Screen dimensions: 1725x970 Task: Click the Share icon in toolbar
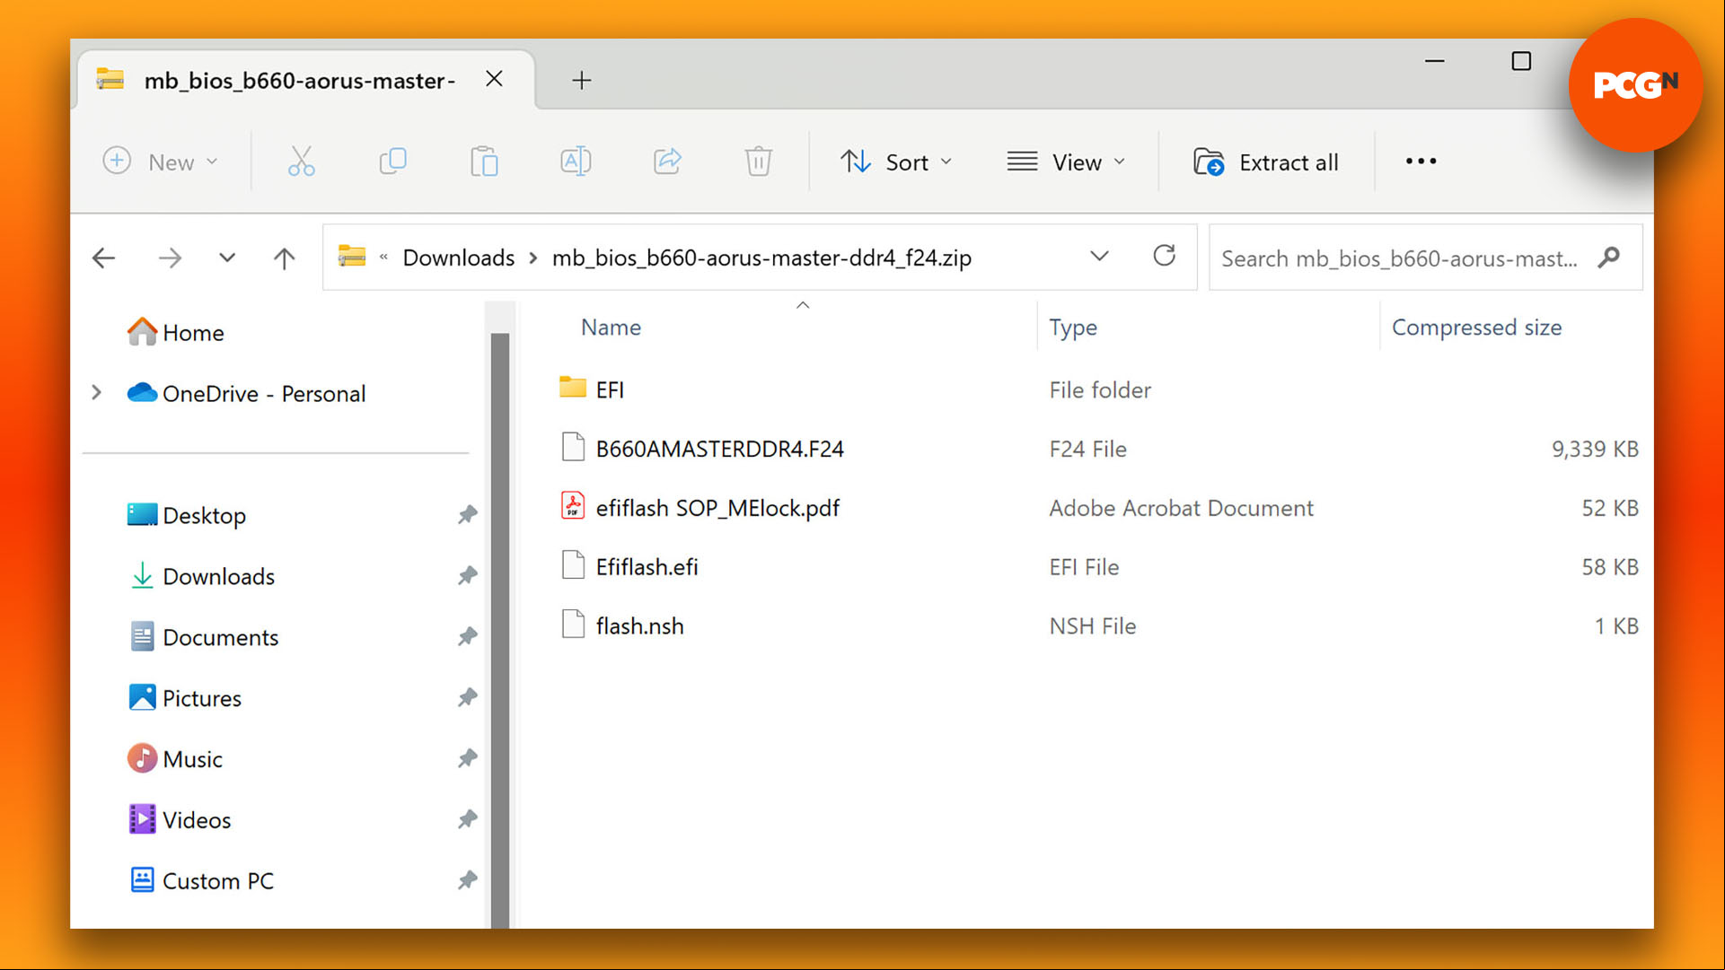tap(667, 162)
